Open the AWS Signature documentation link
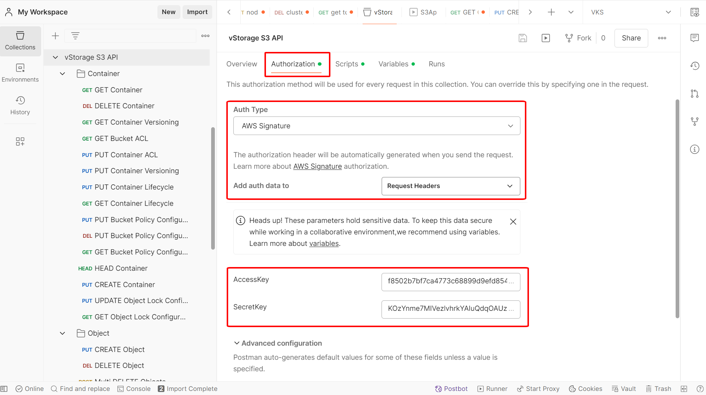Image resolution: width=706 pixels, height=395 pixels. pos(317,167)
